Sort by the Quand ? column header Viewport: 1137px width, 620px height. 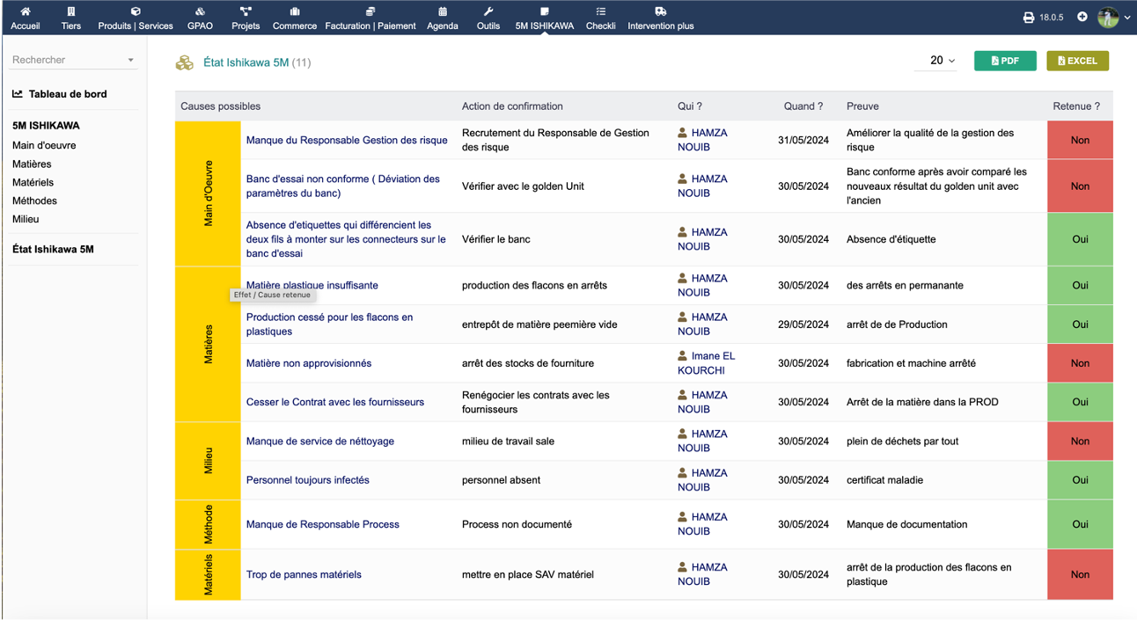pos(803,106)
